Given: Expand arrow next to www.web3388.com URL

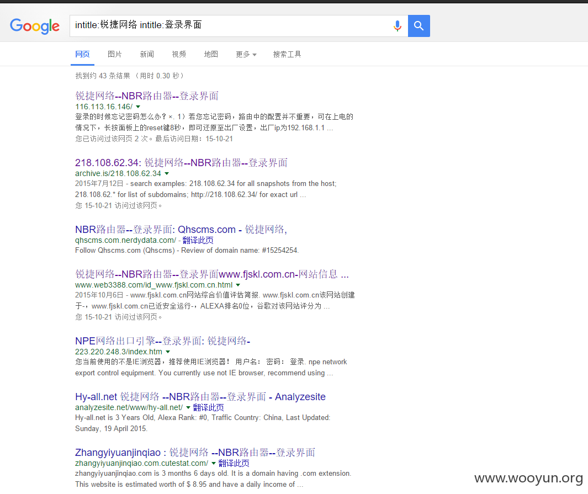Looking at the screenshot, I should (x=238, y=285).
